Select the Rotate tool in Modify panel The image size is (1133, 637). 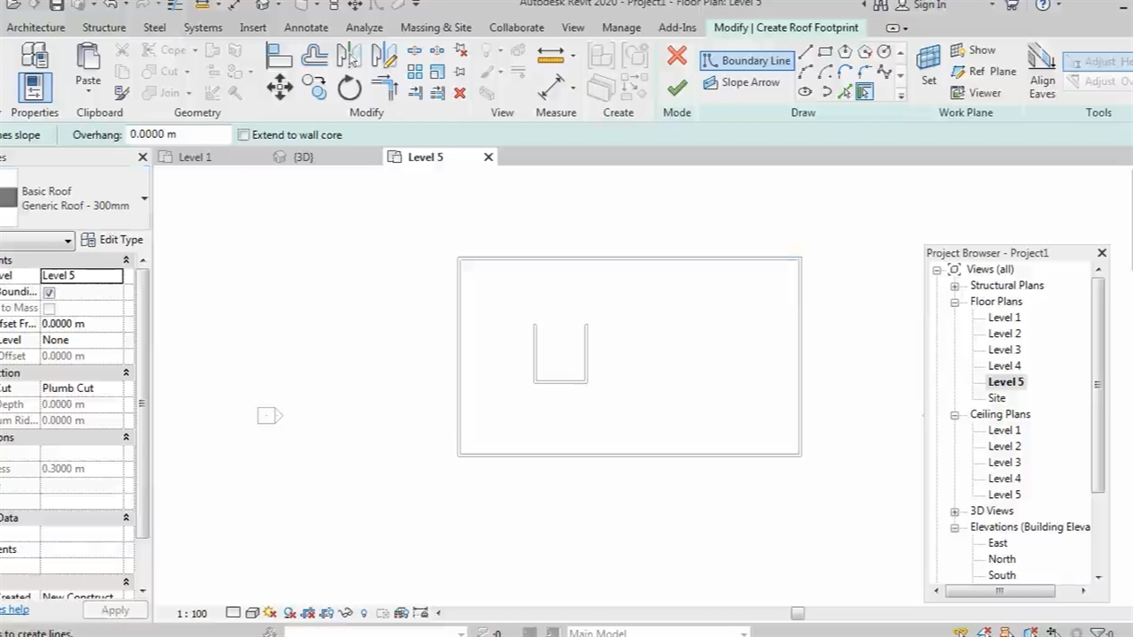[349, 88]
